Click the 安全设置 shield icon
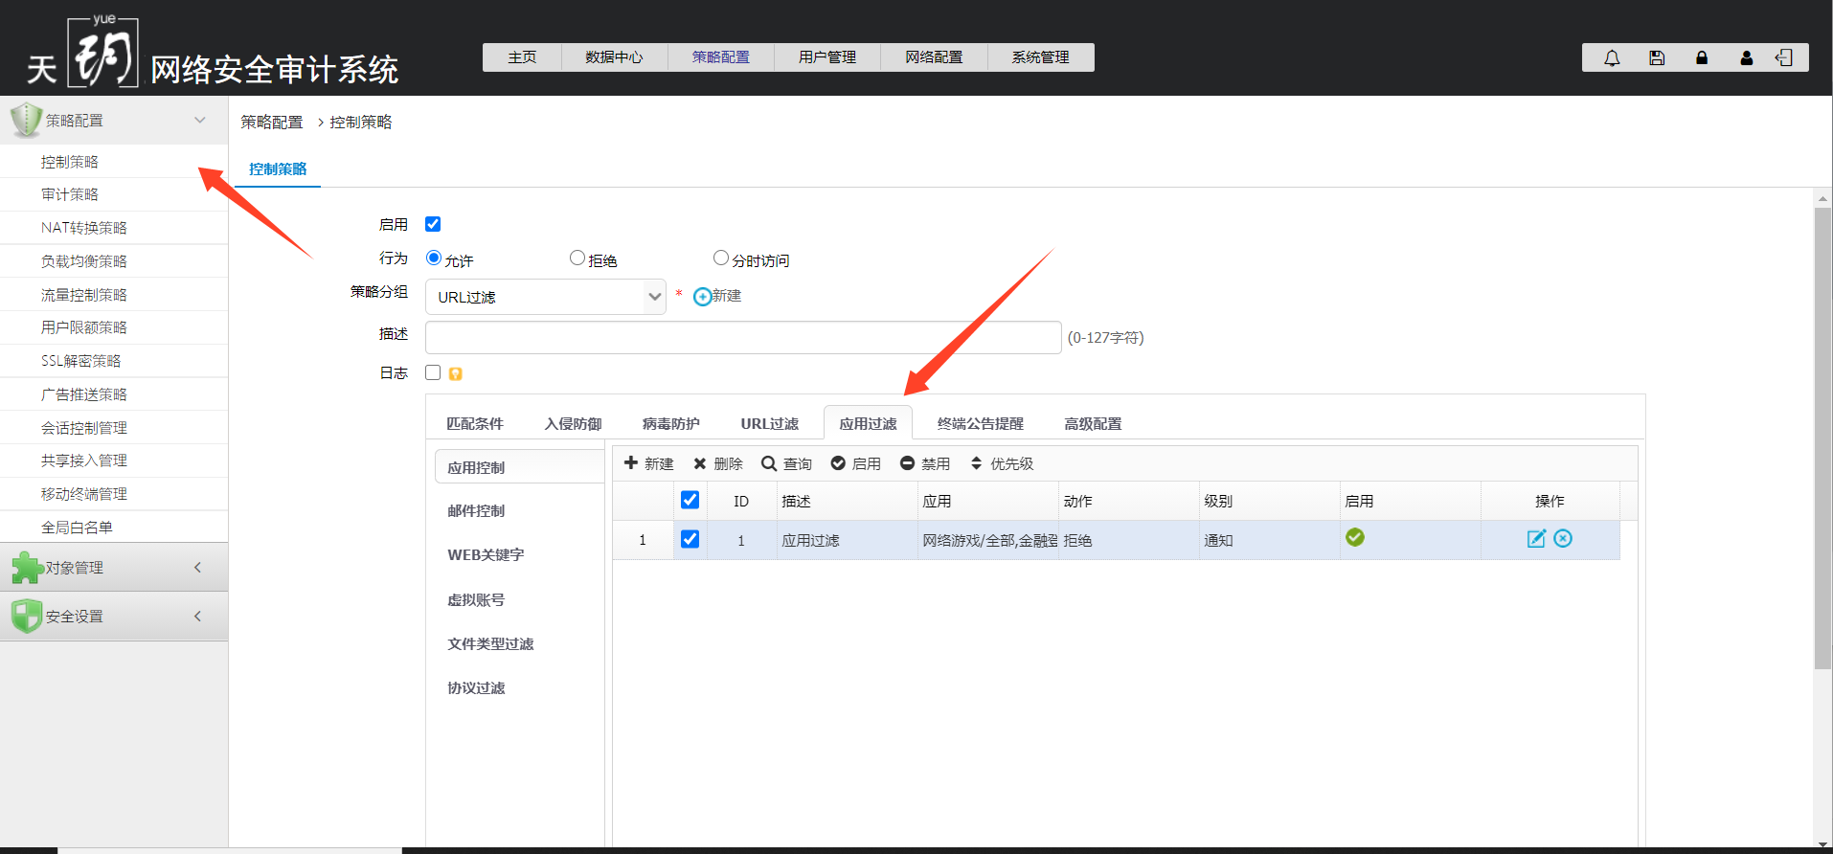 click(x=27, y=616)
